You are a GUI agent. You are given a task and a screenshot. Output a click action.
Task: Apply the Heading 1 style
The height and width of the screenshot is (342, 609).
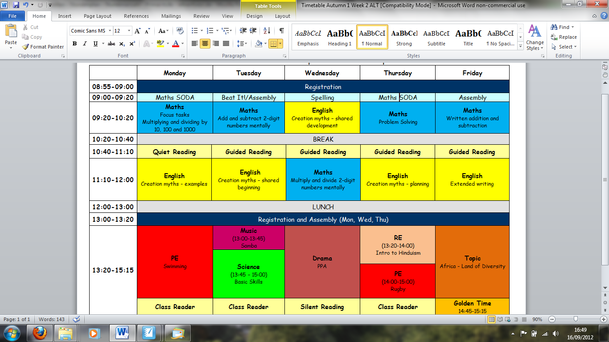pyautogui.click(x=340, y=37)
